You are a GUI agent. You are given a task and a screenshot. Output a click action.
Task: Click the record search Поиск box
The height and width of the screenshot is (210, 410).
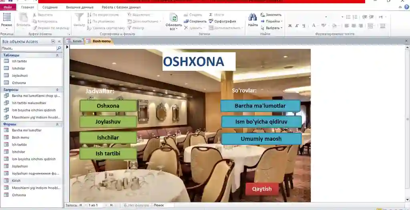click(163, 205)
